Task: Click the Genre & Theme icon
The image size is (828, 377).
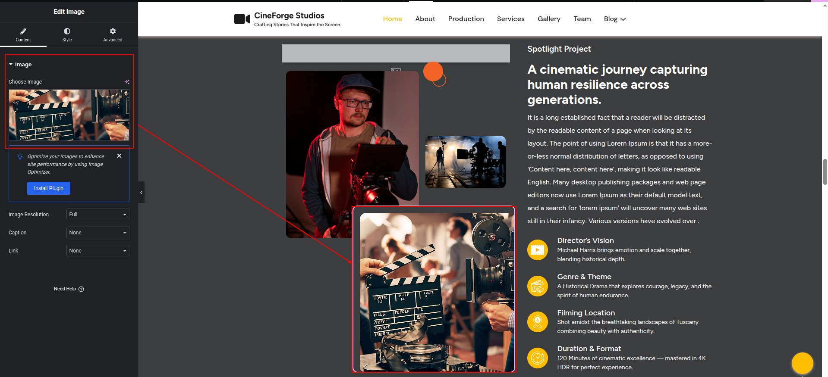Action: coord(538,286)
